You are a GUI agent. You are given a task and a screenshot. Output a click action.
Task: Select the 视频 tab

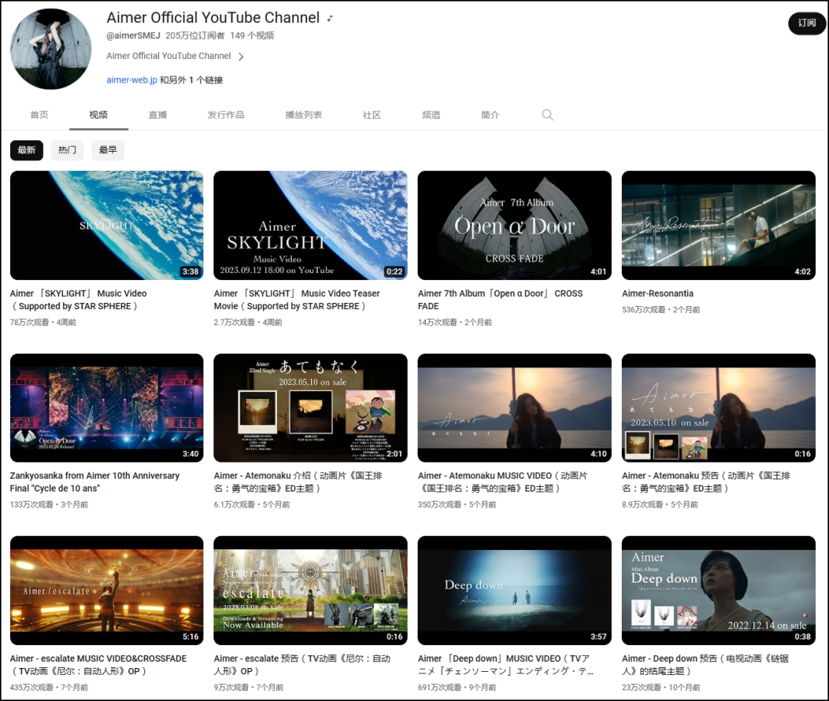[x=98, y=114]
